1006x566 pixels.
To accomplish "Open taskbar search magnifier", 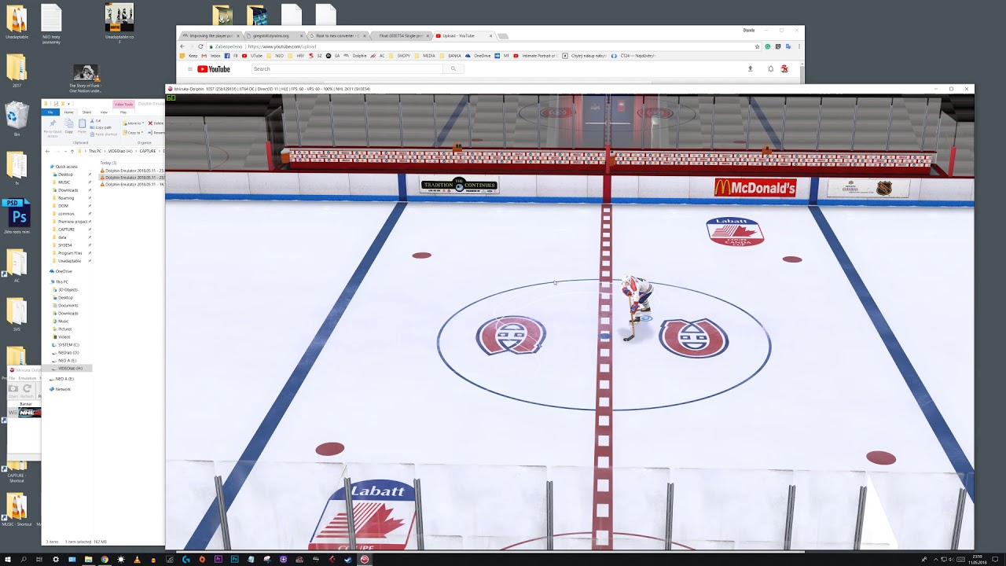I will (24, 559).
